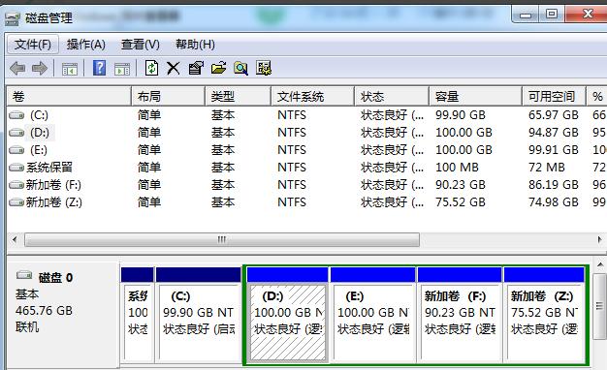Image resolution: width=607 pixels, height=370 pixels.
Task: Sort by the 可用空间 column header
Action: (x=554, y=96)
